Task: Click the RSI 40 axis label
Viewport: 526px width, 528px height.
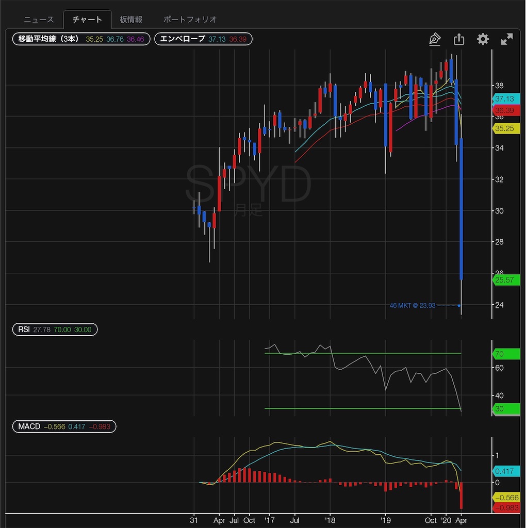Action: tap(499, 395)
